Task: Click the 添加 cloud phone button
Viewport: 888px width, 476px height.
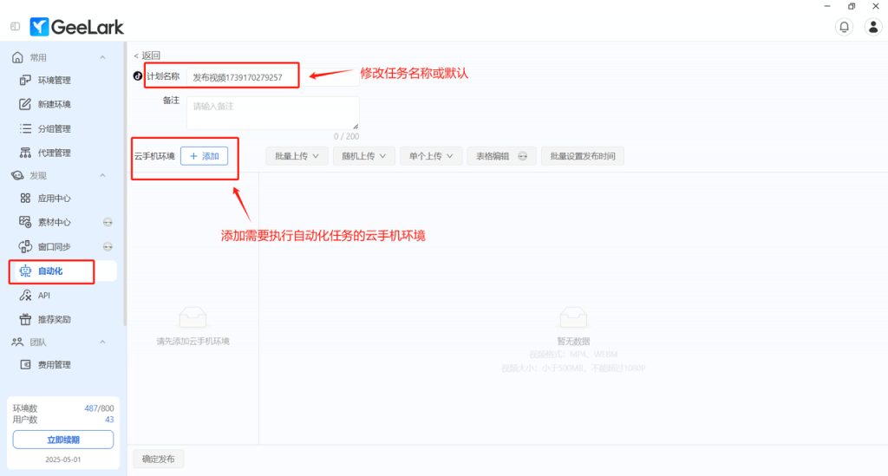Action: pos(204,156)
